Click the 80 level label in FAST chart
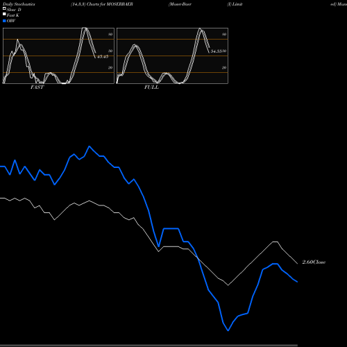The image size is (347, 347). [x=110, y=34]
